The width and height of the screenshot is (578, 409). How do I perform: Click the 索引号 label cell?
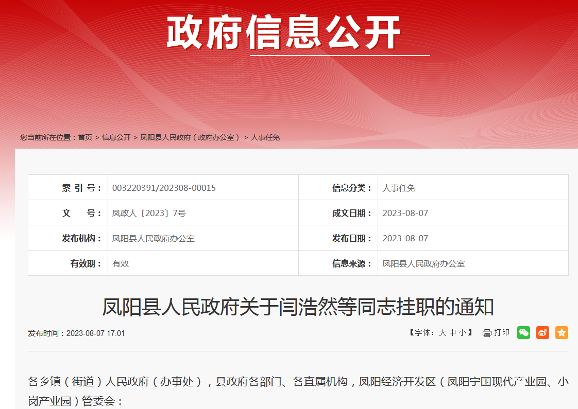pyautogui.click(x=68, y=188)
